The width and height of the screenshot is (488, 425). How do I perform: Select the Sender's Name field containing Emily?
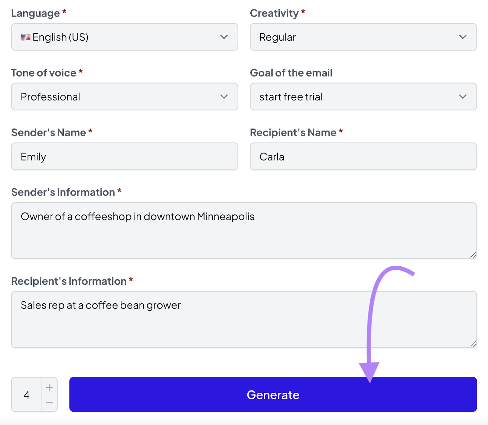coord(124,157)
